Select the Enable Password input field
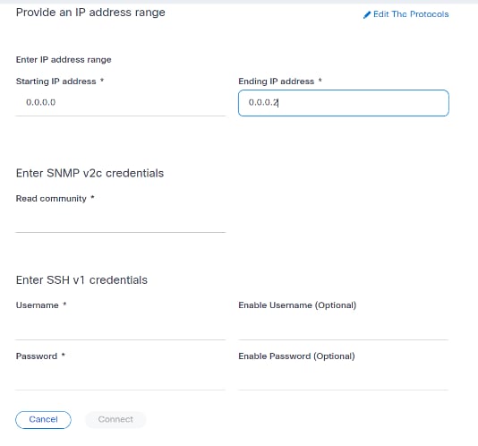Image resolution: width=478 pixels, height=446 pixels. coord(343,378)
